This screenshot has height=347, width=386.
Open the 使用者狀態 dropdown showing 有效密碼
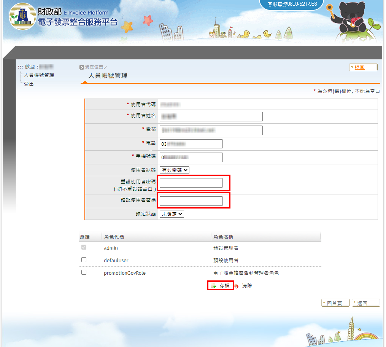pyautogui.click(x=175, y=170)
